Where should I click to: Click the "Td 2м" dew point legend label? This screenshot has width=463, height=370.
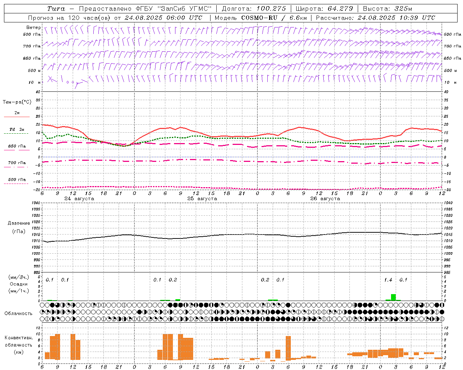pyautogui.click(x=17, y=129)
